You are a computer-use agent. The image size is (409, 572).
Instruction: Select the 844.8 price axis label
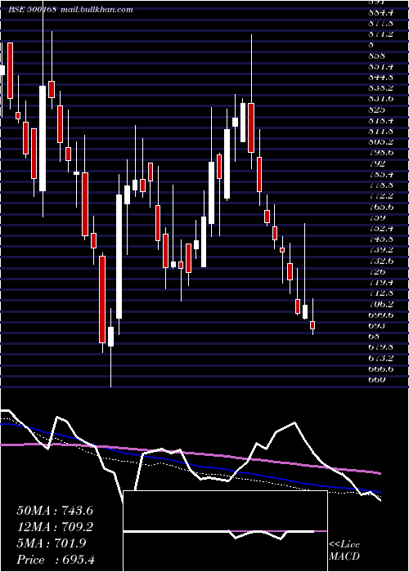coord(381,78)
